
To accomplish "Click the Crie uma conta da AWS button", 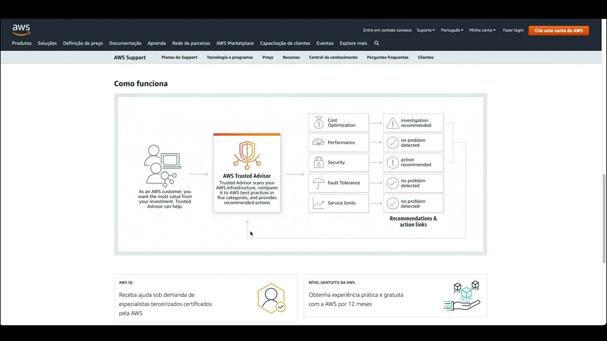I will click(x=559, y=30).
